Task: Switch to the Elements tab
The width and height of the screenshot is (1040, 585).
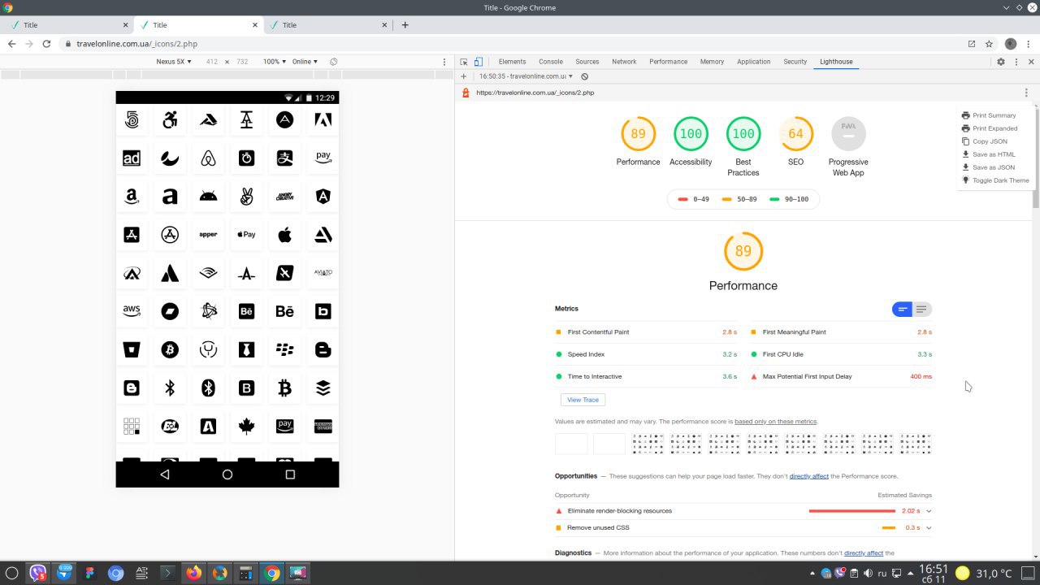Action: (512, 62)
